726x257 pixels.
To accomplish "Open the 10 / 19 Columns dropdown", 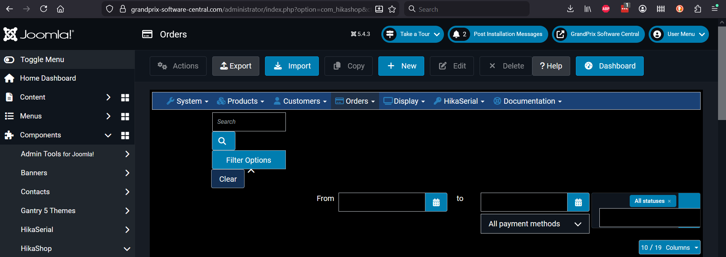I will pyautogui.click(x=670, y=248).
